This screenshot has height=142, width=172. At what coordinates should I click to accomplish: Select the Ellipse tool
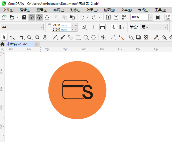tap(86, 37)
